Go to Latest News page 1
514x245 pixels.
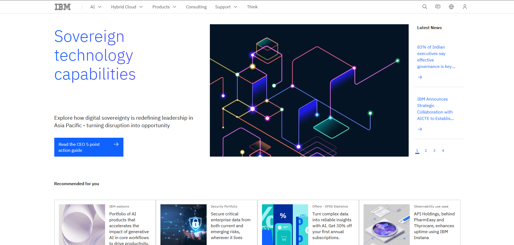(x=417, y=151)
